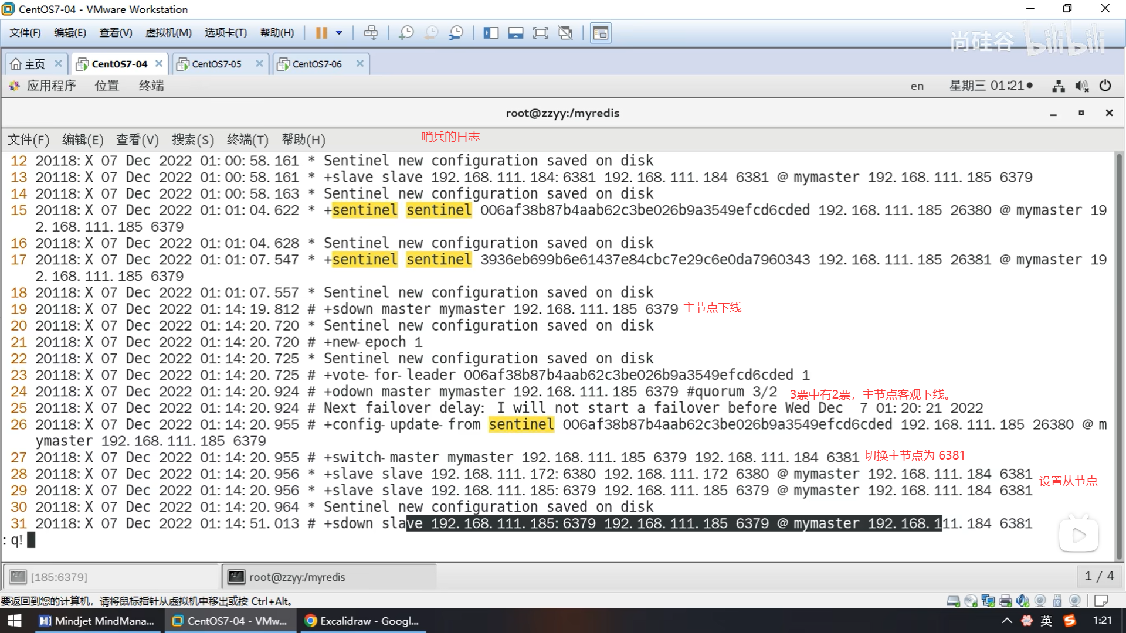Image resolution: width=1126 pixels, height=633 pixels.
Task: Switch to CentOS7-05 tab
Action: (x=216, y=64)
